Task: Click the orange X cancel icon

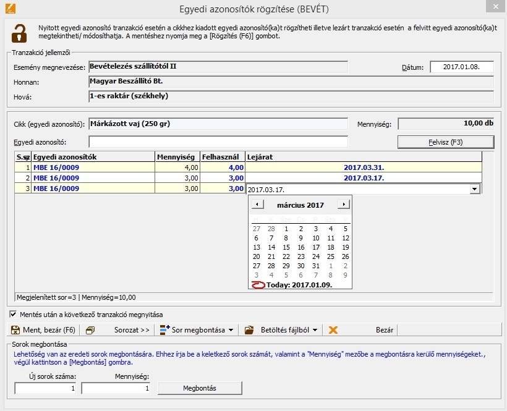Action: [x=333, y=330]
